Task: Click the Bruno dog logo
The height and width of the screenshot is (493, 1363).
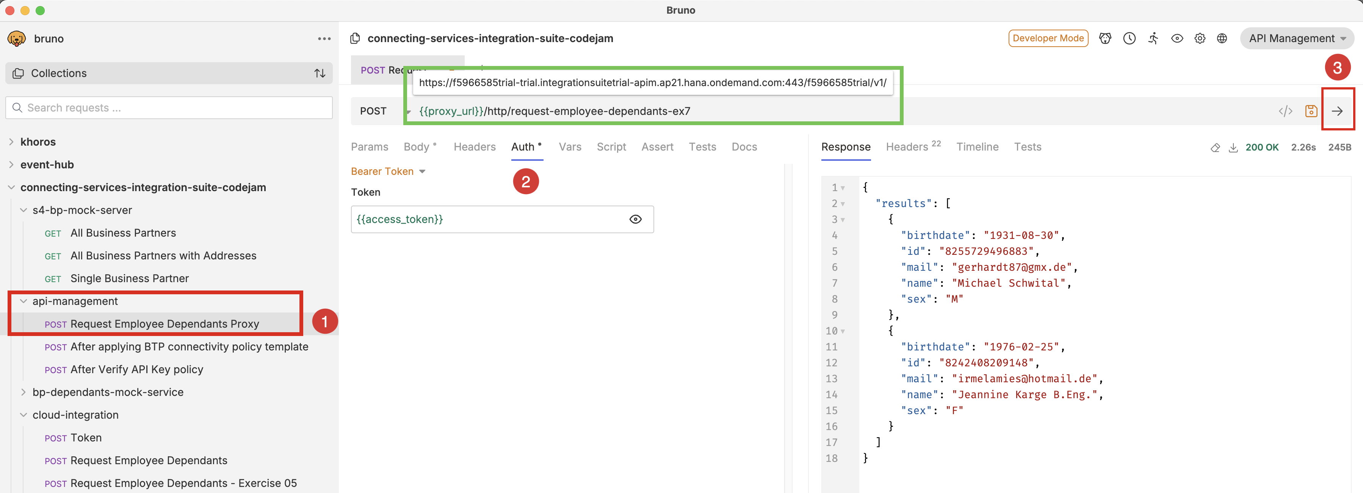Action: pyautogui.click(x=17, y=39)
